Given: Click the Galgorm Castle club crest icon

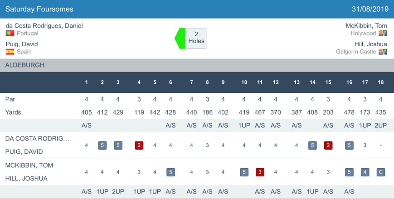Looking at the screenshot, I should 383,52.
